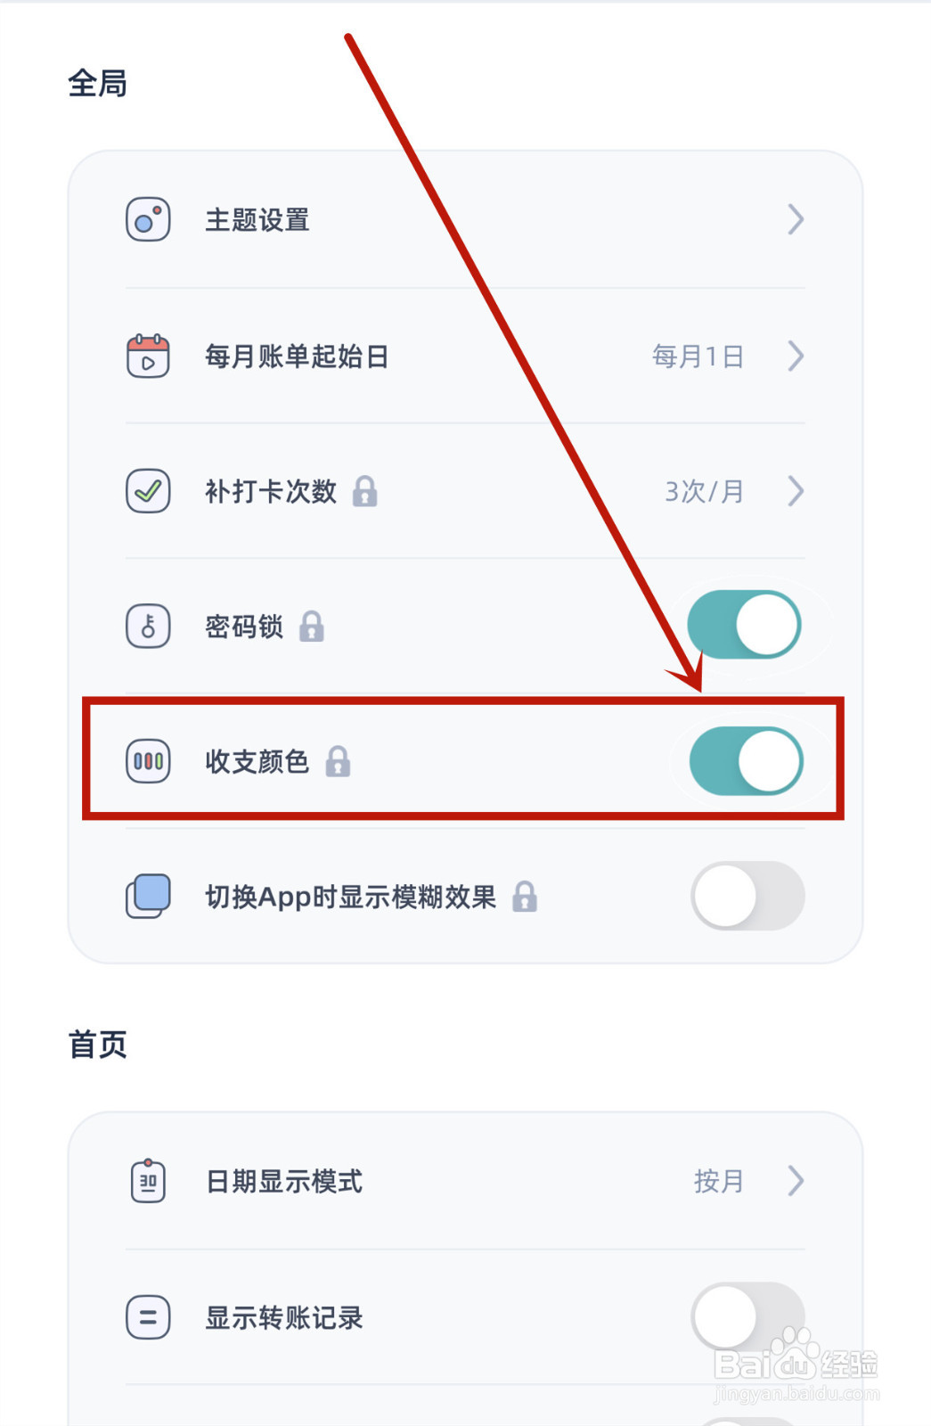Turn on the 显示转账记录 switch
The image size is (931, 1426).
747,1317
